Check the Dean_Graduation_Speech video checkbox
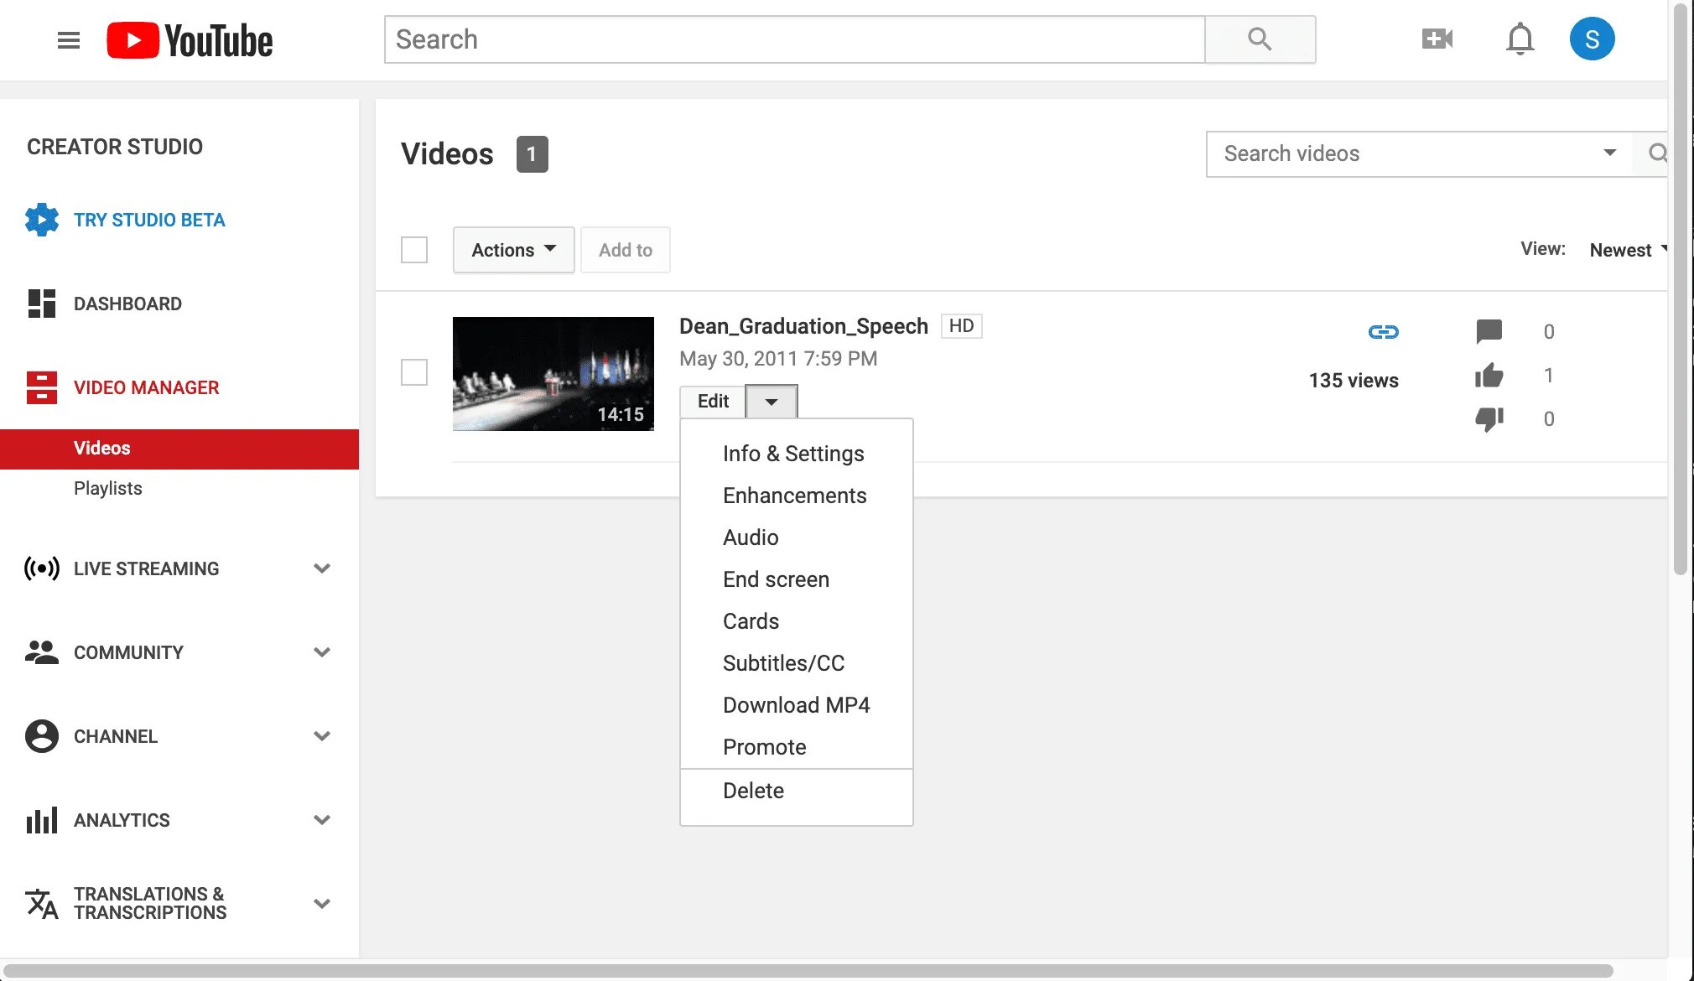The image size is (1694, 981). (x=414, y=372)
